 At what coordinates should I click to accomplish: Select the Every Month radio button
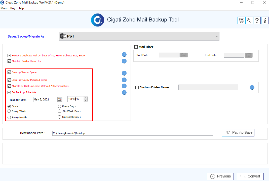tap(9, 118)
